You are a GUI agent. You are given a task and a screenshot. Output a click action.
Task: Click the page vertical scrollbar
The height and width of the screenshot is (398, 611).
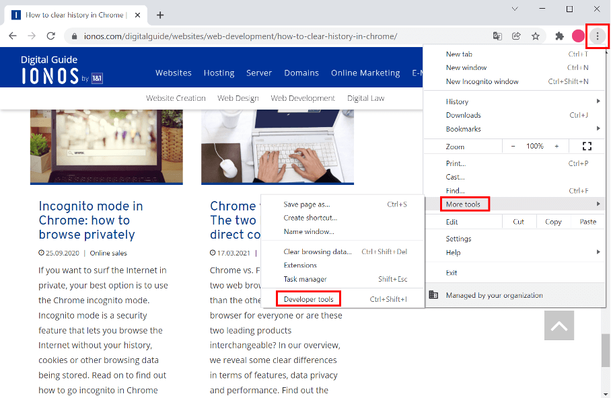605,350
